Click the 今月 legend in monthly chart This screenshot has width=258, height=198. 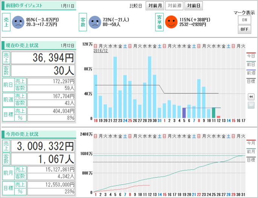click(x=251, y=143)
